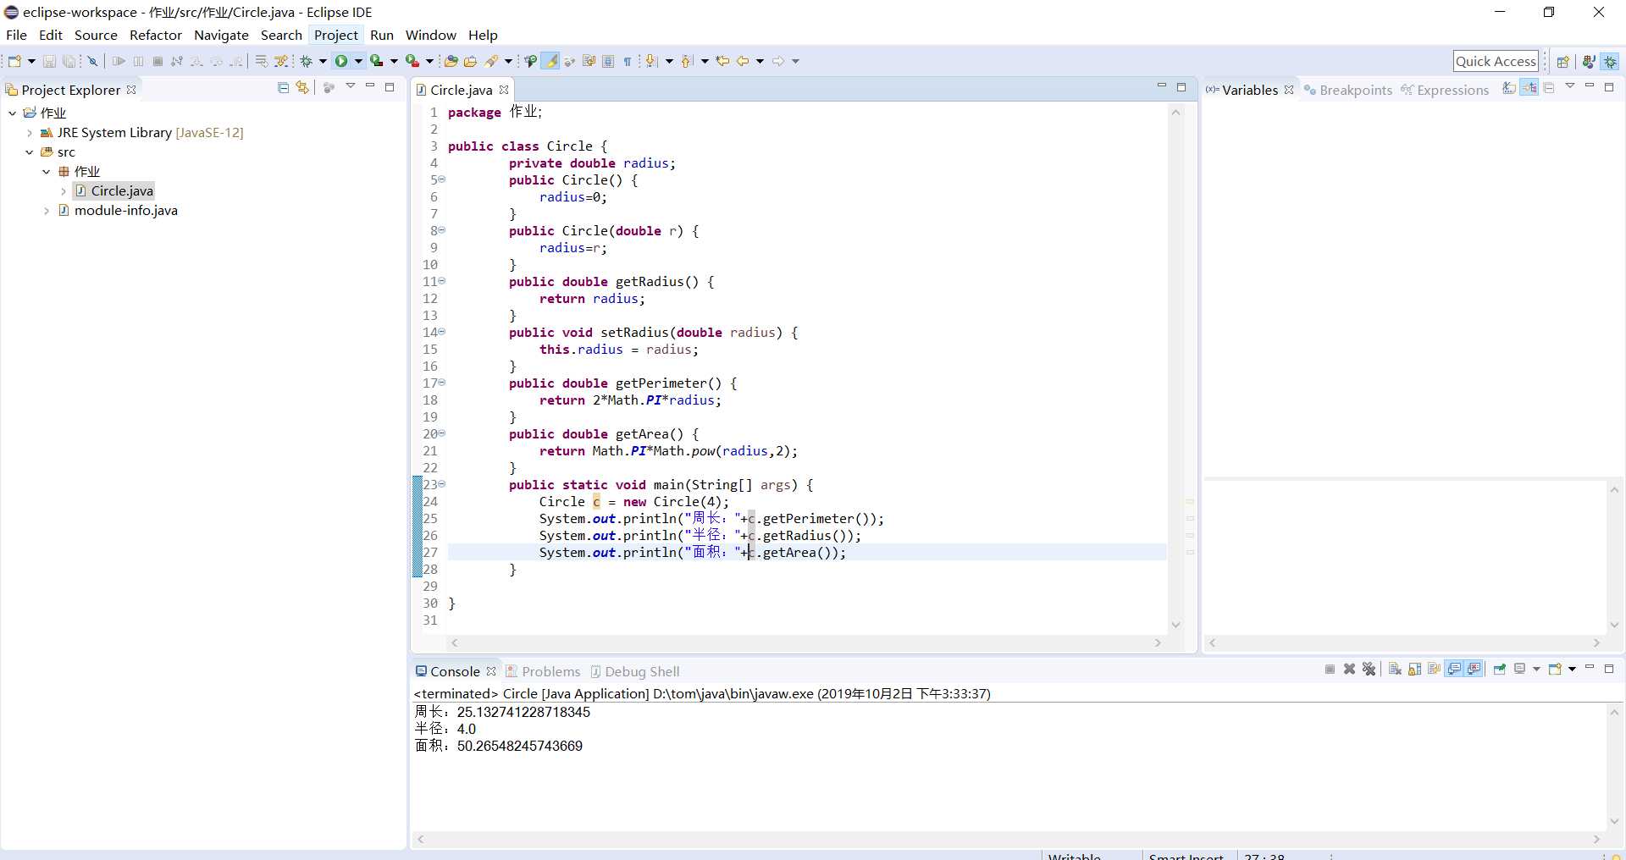Open the Window menu
Viewport: 1626px width, 860px height.
[430, 35]
